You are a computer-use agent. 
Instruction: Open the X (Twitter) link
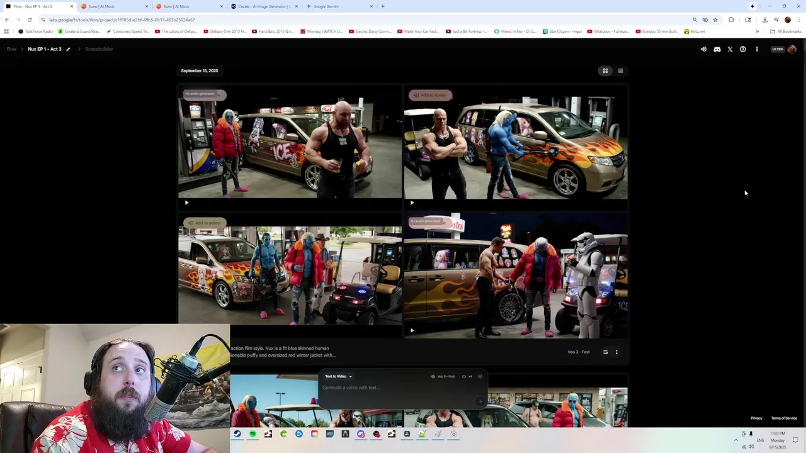[x=730, y=49]
